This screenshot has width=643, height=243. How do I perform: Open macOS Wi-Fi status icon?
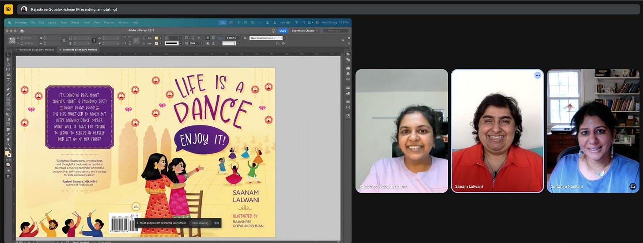click(x=296, y=23)
